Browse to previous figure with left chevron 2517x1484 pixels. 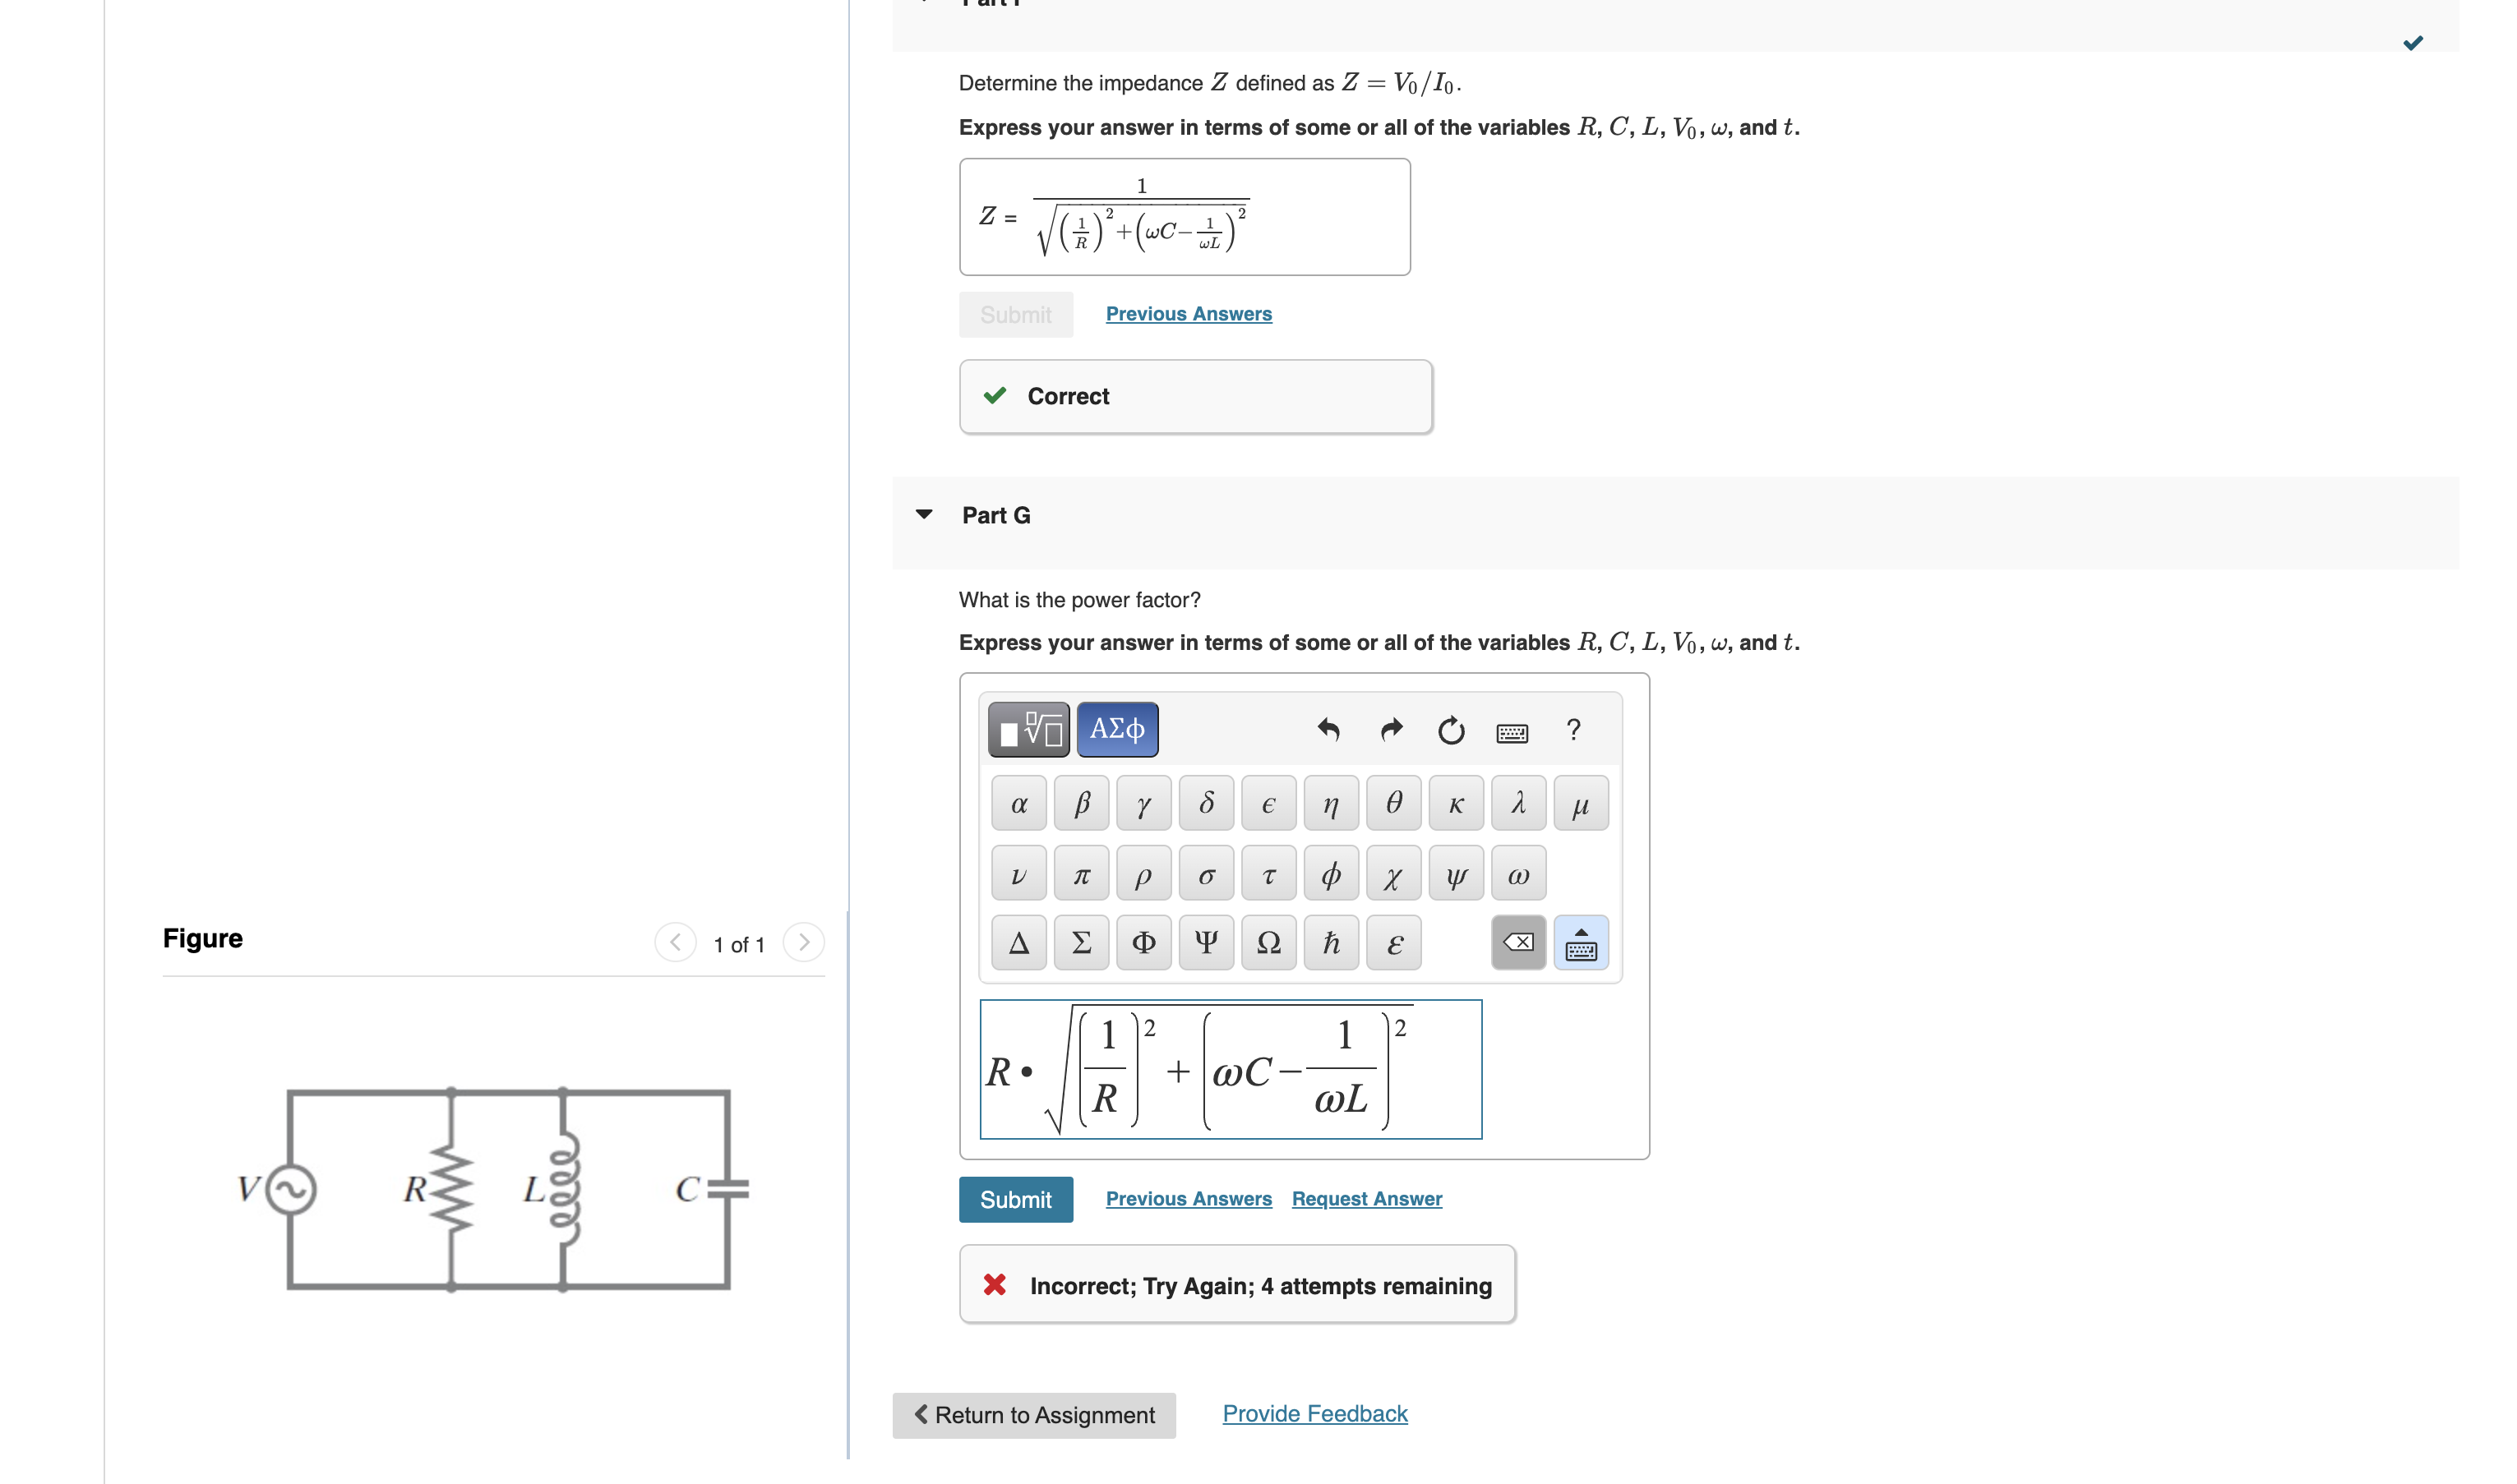tap(675, 941)
